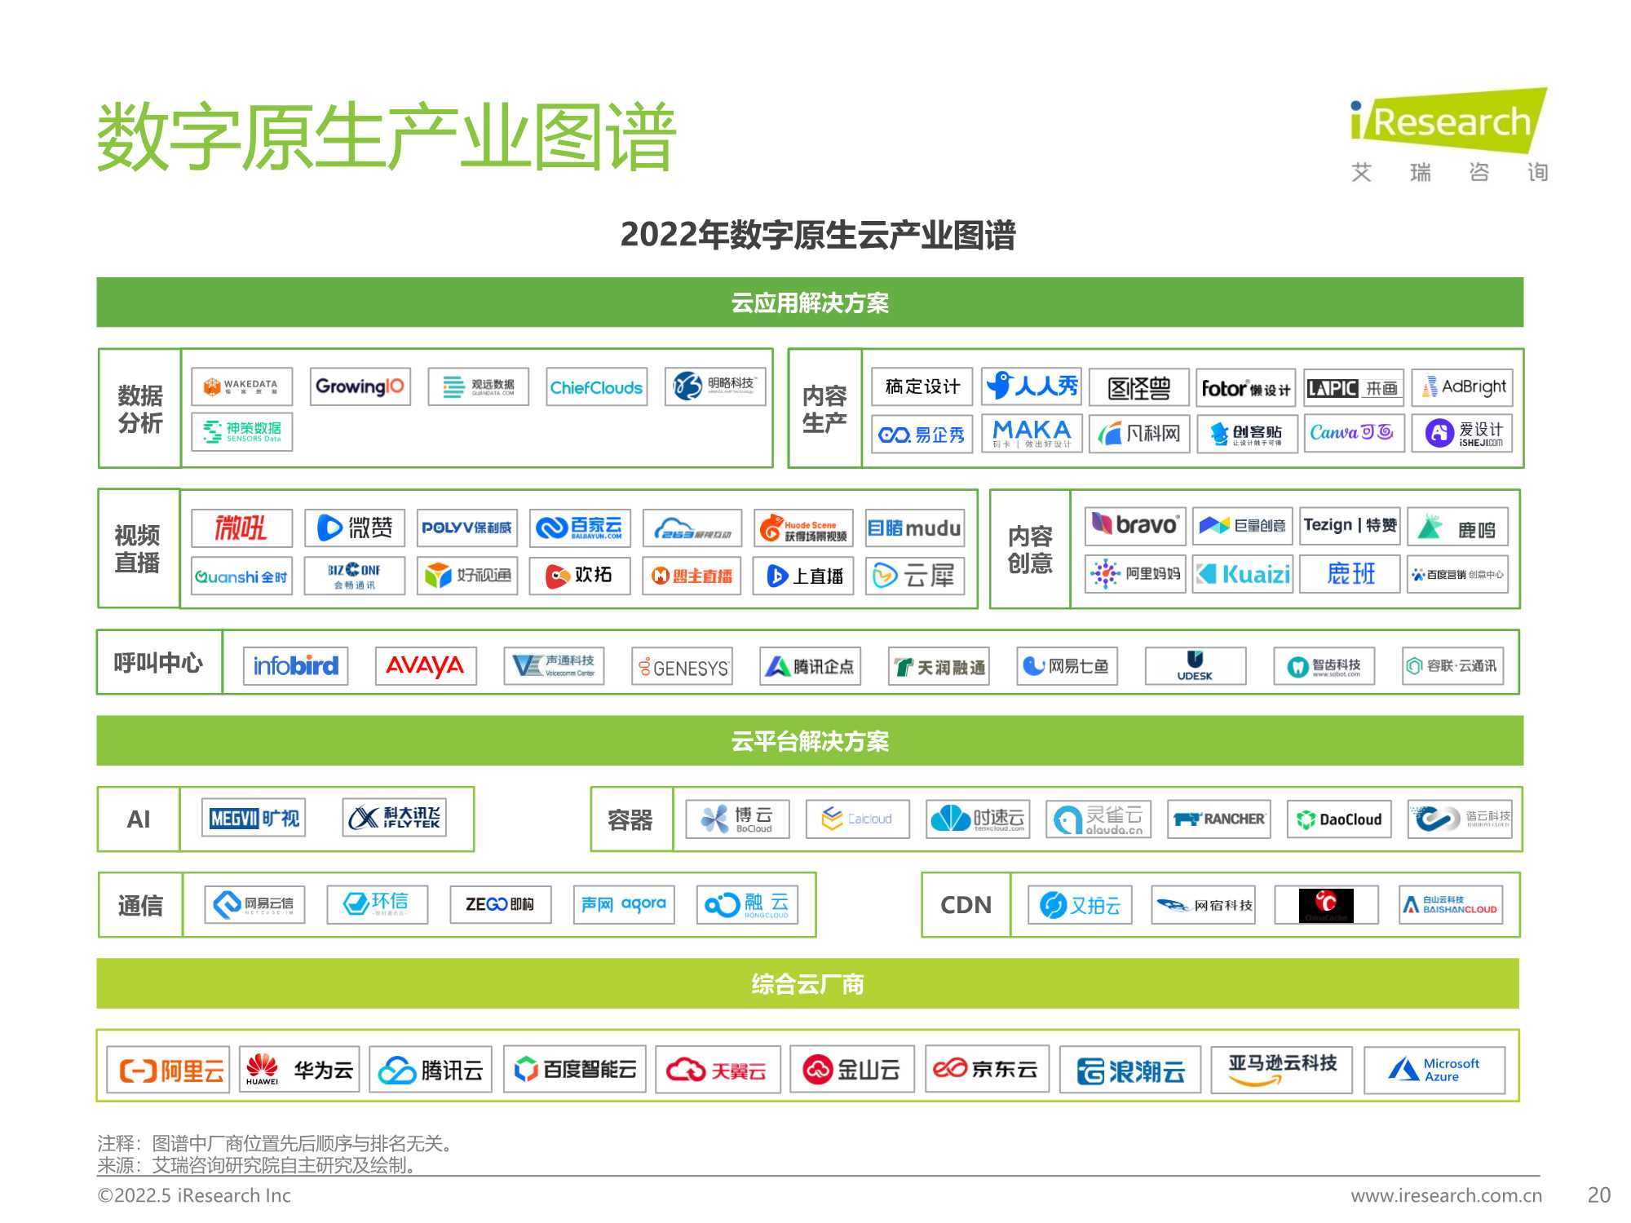1631x1223 pixels.
Task: Click the MEGVII旷视 logo
Action: pos(254,818)
